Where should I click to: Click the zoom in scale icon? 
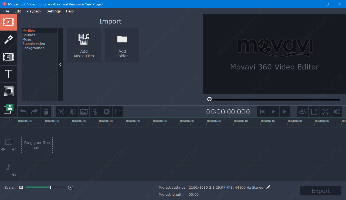click(70, 187)
